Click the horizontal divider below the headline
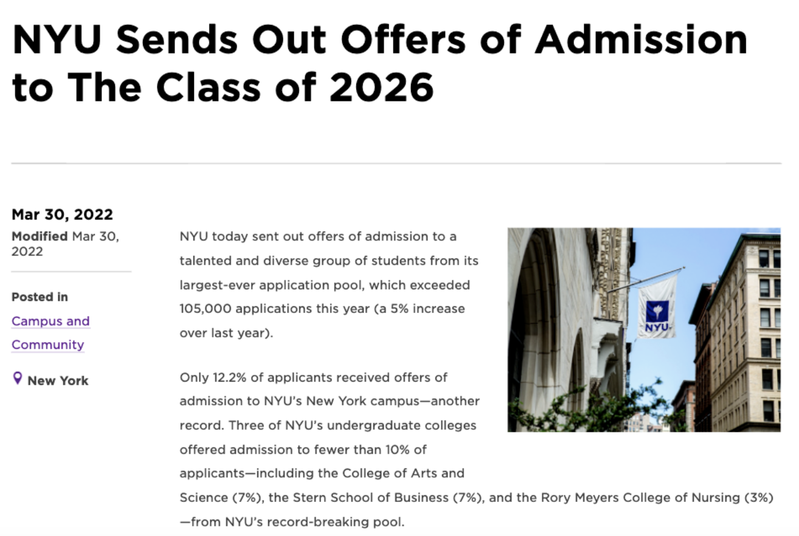The width and height of the screenshot is (799, 536). click(396, 163)
